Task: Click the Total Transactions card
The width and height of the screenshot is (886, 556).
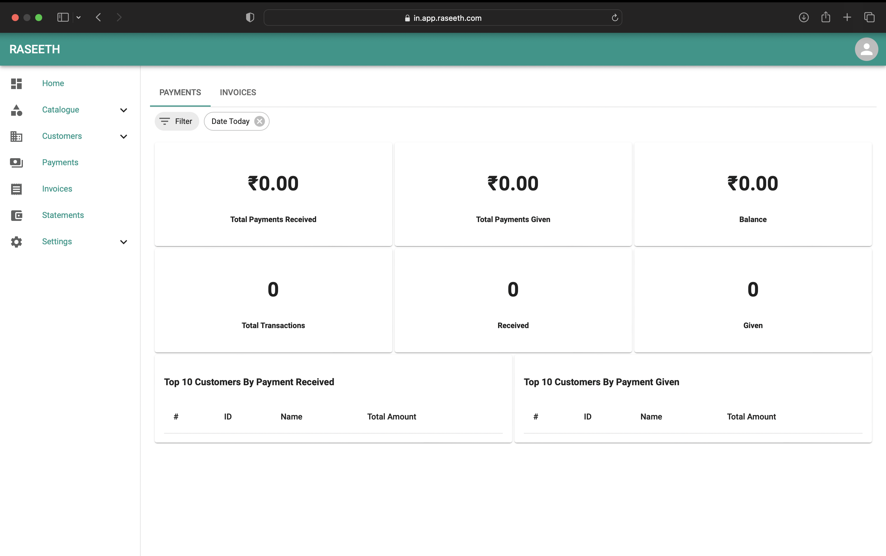Action: click(x=273, y=301)
